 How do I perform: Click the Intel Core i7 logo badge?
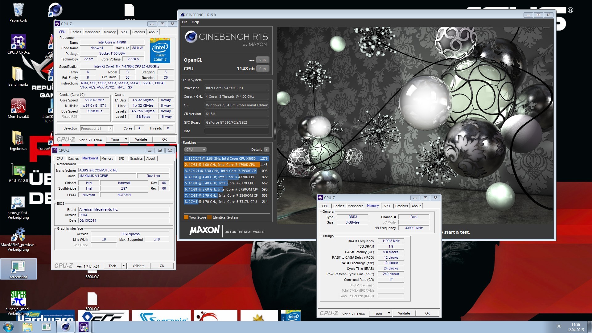[x=160, y=51]
